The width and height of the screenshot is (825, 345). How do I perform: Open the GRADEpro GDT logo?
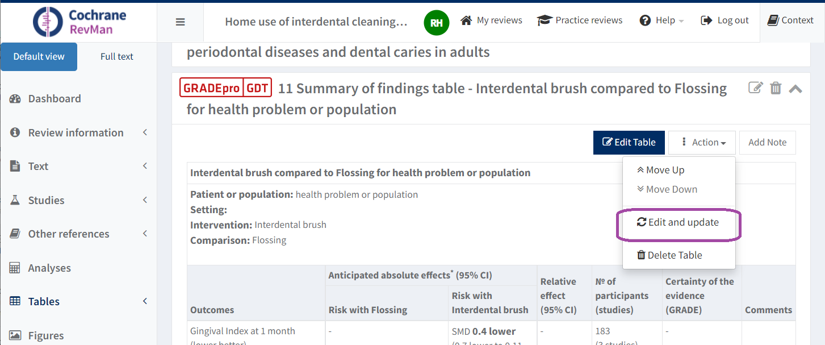(226, 88)
